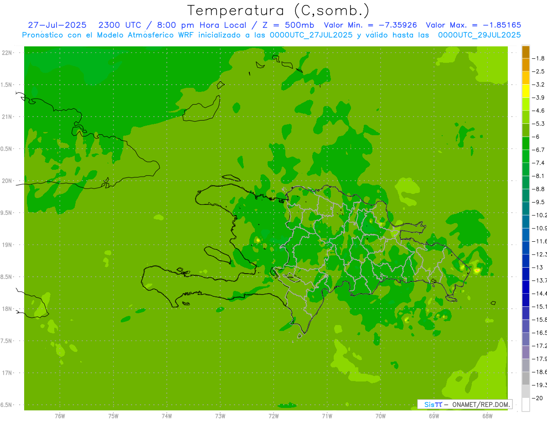
Task: Click the "20N" latitude label
Action: [x=8, y=181]
